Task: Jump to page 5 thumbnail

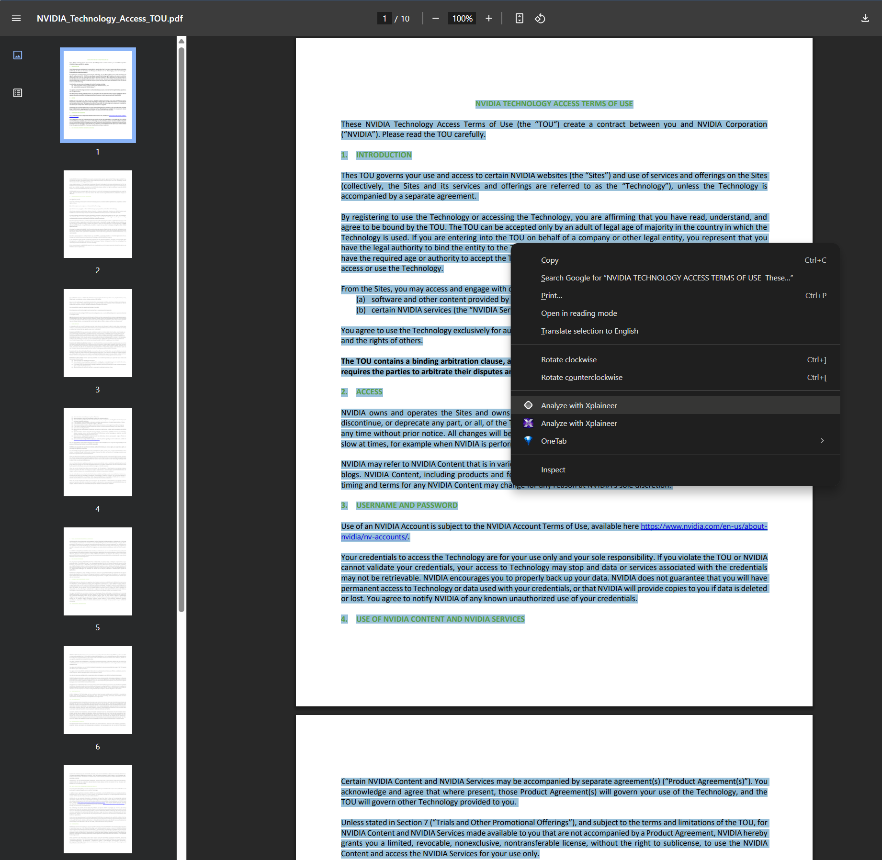Action: (98, 571)
